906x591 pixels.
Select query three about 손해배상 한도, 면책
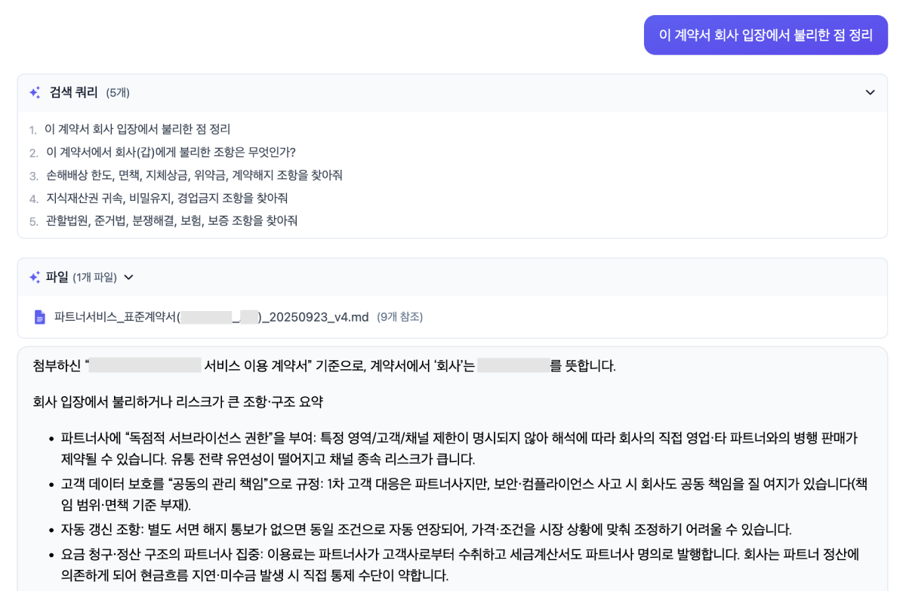(x=194, y=175)
